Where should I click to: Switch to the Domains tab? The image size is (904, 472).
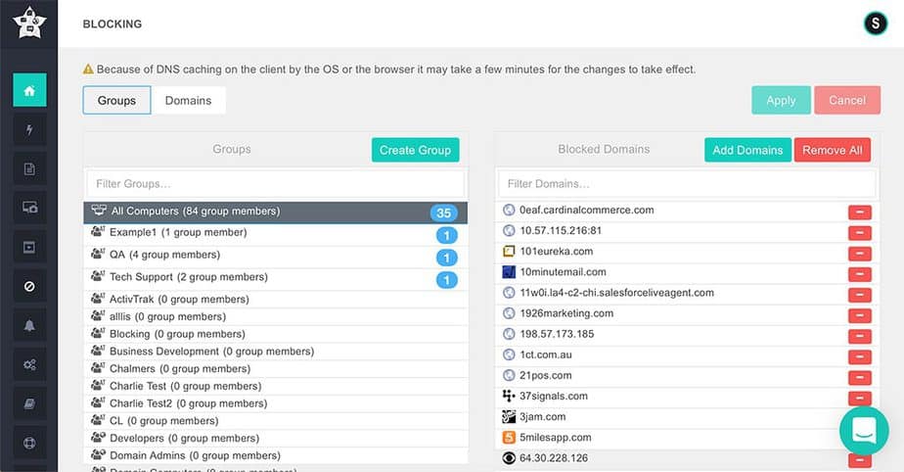tap(188, 101)
